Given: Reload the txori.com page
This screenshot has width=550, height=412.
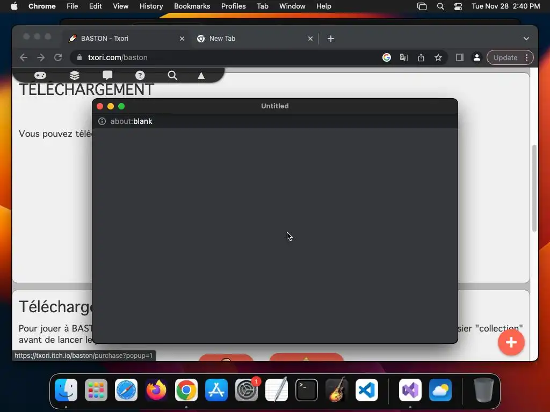Looking at the screenshot, I should pos(58,57).
